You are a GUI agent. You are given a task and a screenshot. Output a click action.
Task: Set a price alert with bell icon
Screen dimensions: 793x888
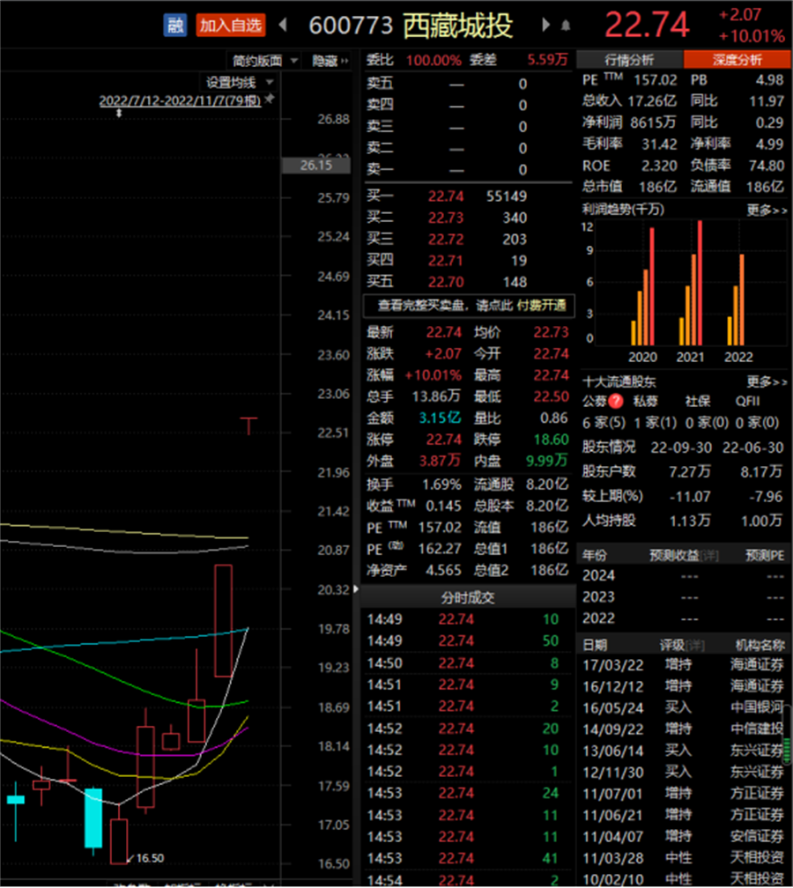point(566,26)
